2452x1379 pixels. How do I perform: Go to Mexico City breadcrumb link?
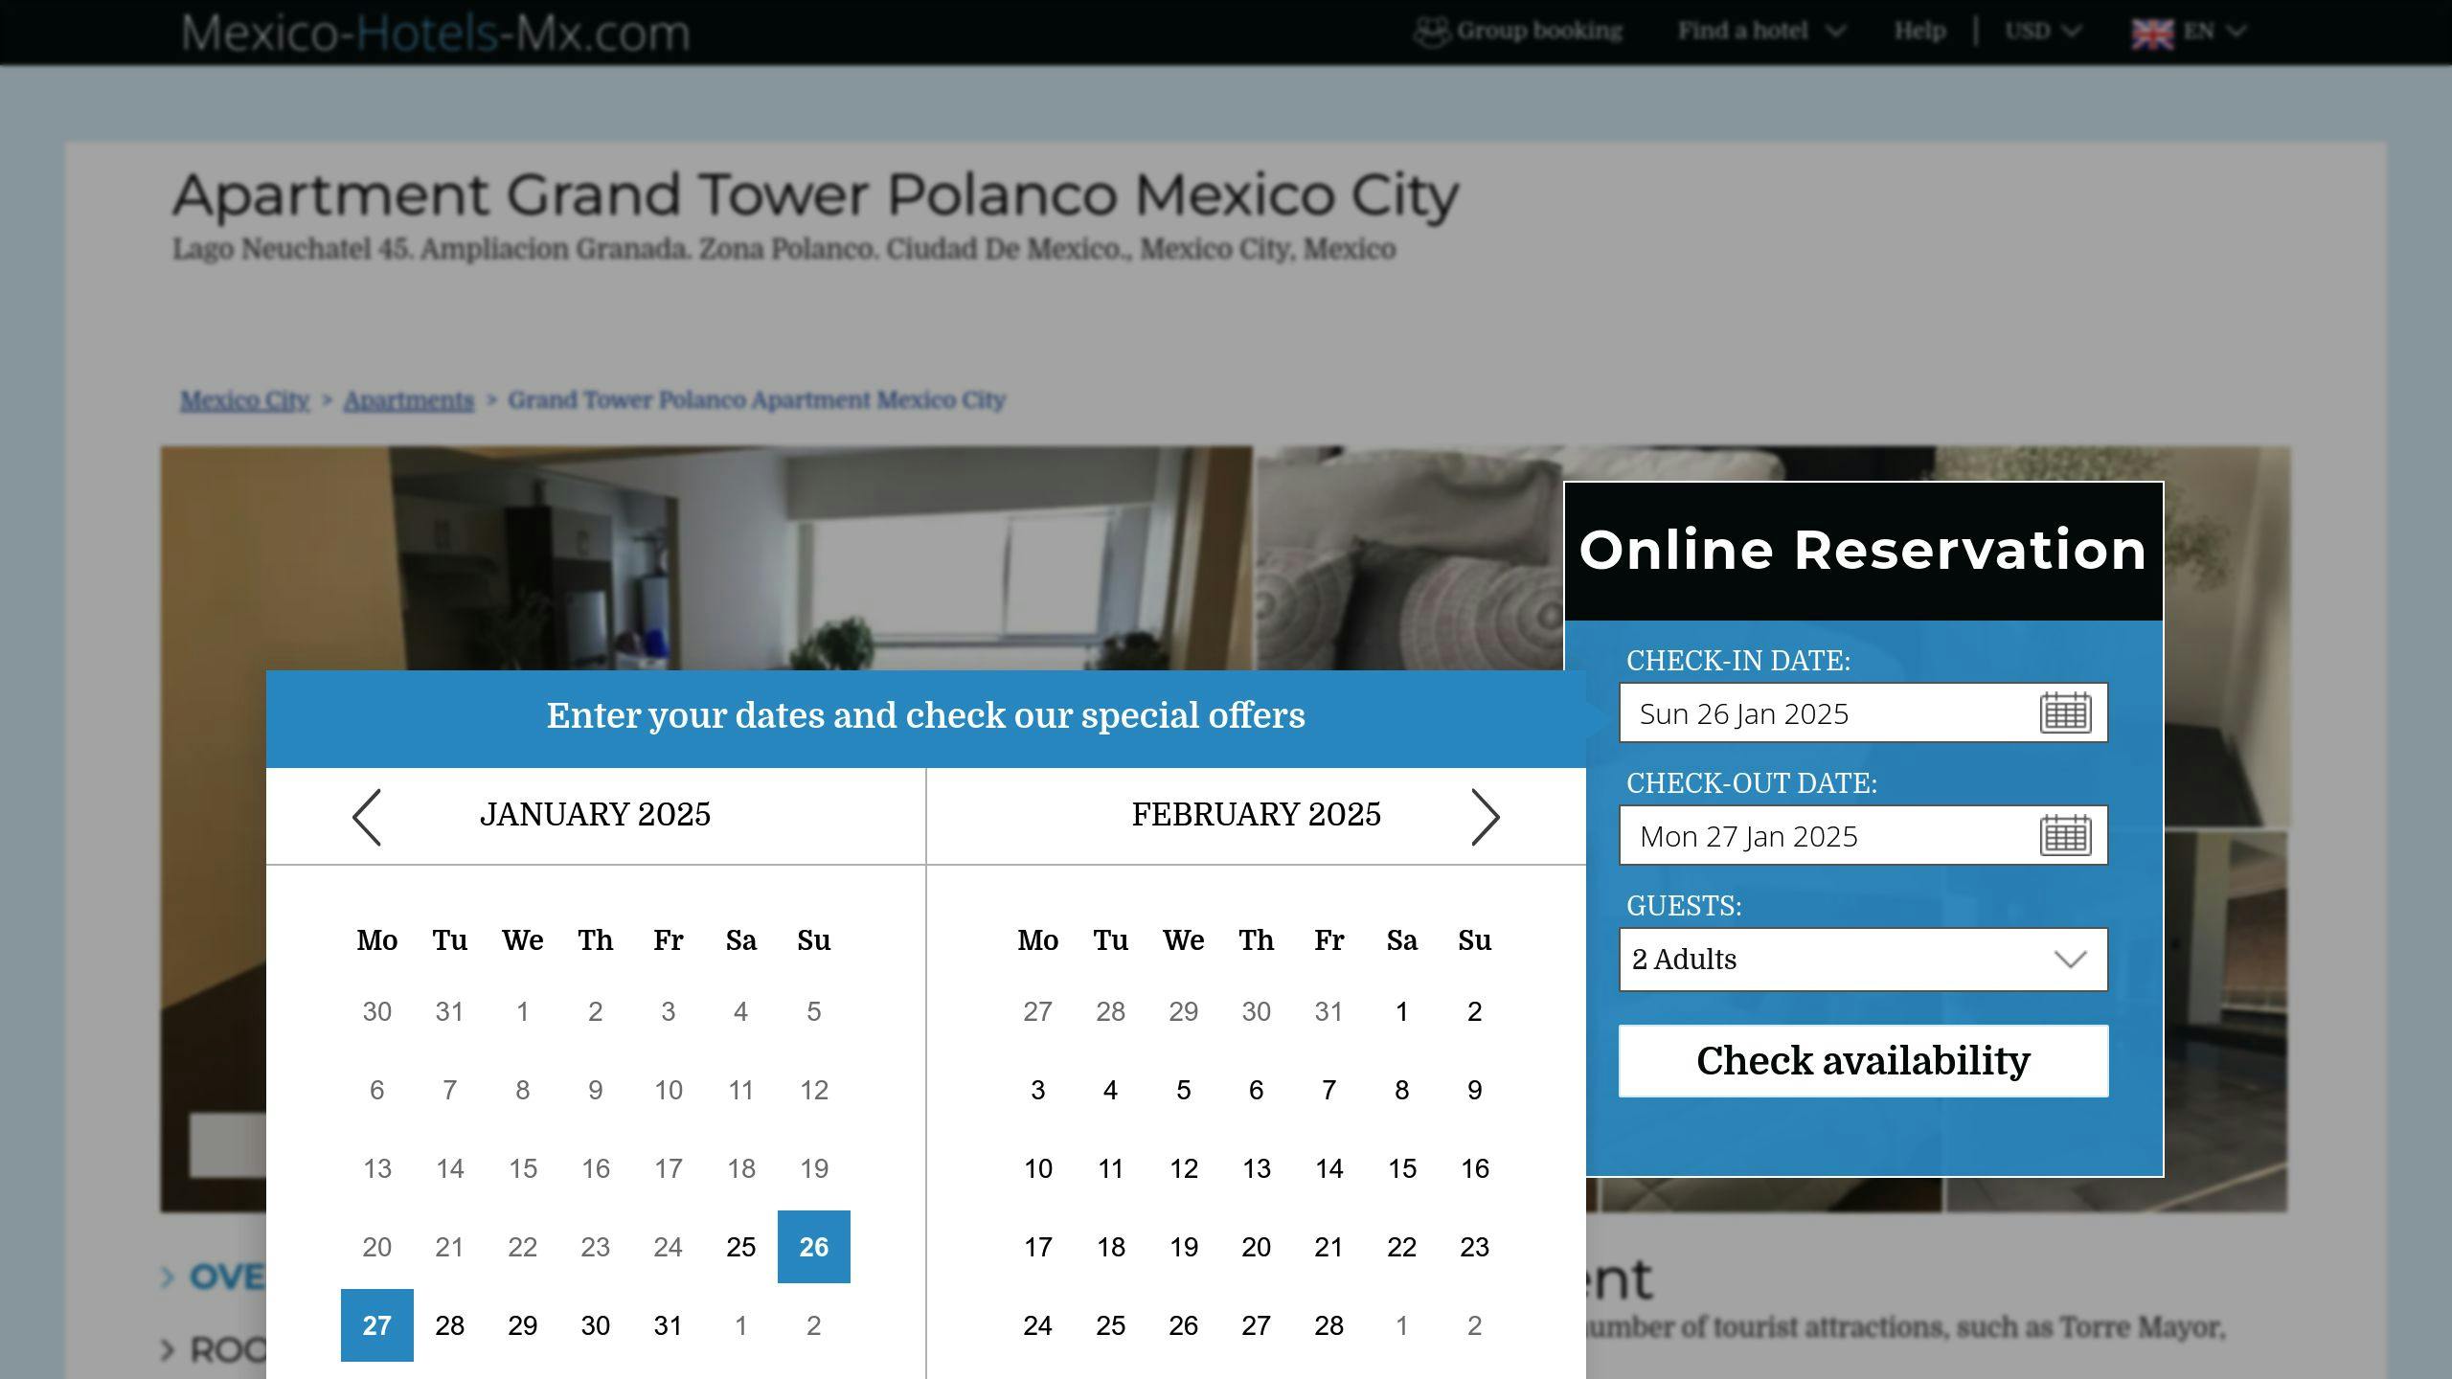coord(242,400)
